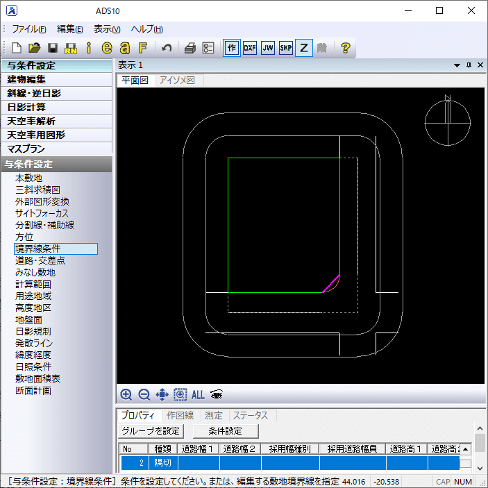Toggle the eye visibility icon below the view
The image size is (488, 488).
click(217, 394)
